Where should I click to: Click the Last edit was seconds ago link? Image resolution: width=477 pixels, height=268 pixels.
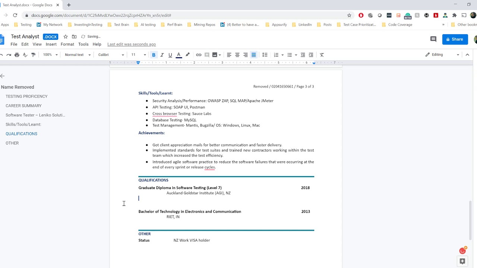(132, 44)
